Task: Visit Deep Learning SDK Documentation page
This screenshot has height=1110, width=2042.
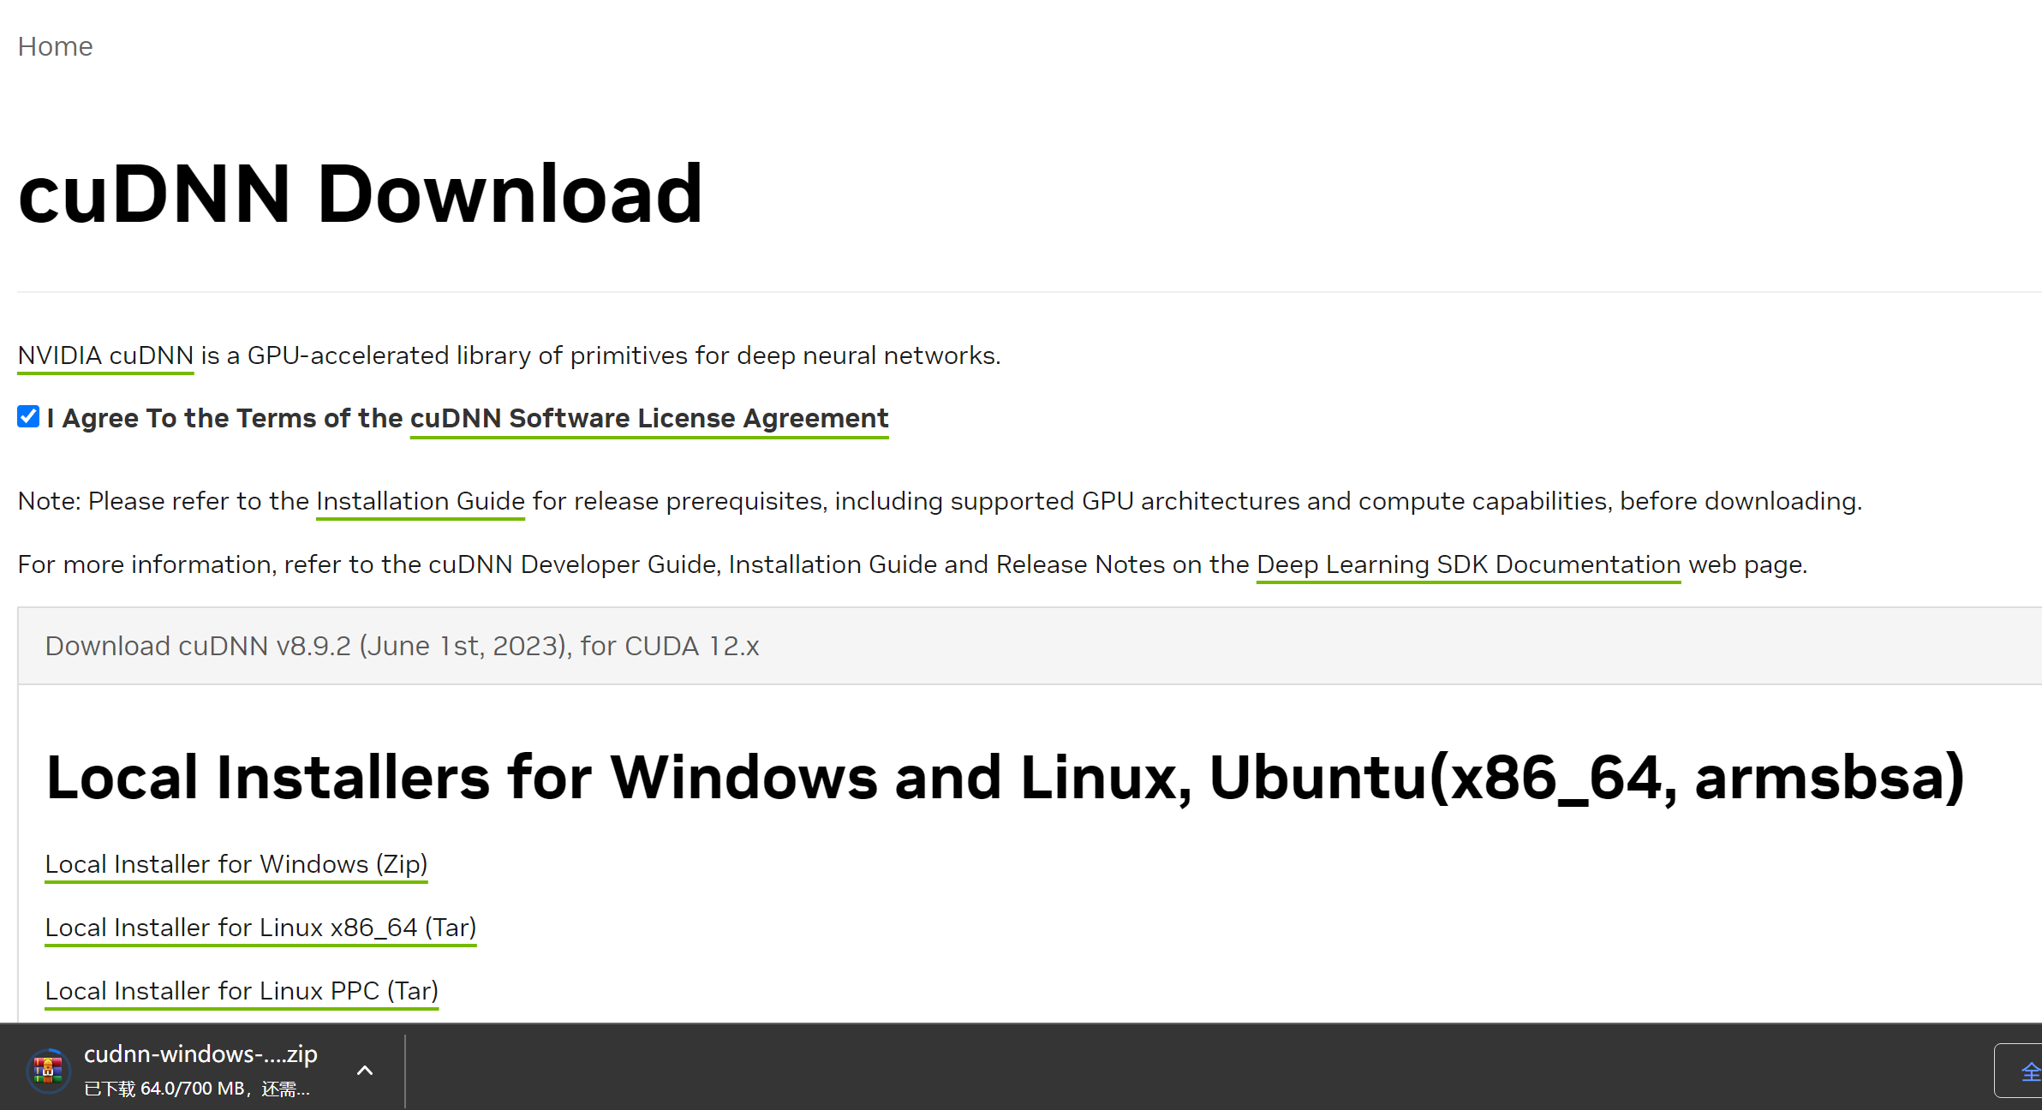Action: [x=1468, y=564]
